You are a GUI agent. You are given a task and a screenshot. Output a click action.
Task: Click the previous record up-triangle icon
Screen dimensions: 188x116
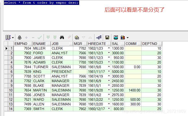[x=90, y=38]
